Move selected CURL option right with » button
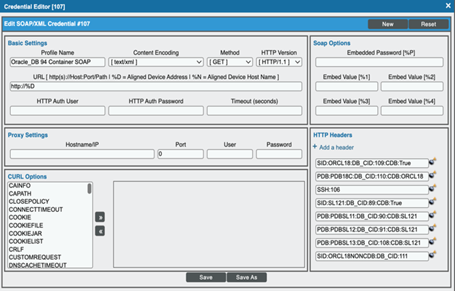The height and width of the screenshot is (291, 455). 100,217
